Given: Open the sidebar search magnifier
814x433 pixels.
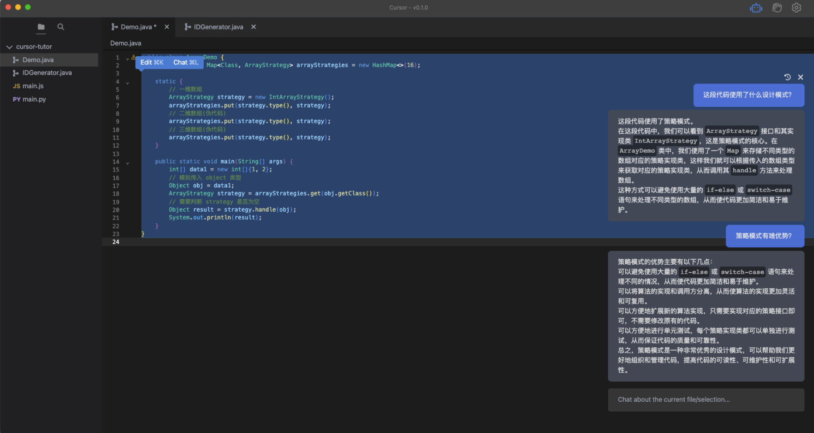Looking at the screenshot, I should tap(61, 27).
